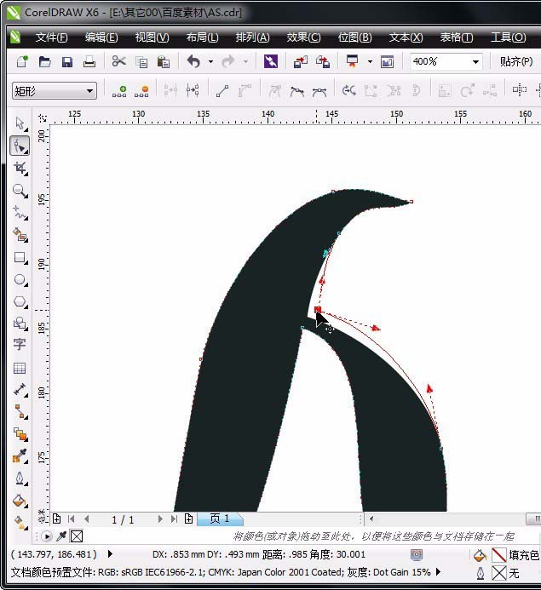Choose the Rectangle tool
This screenshot has width=541, height=590.
coord(19,257)
